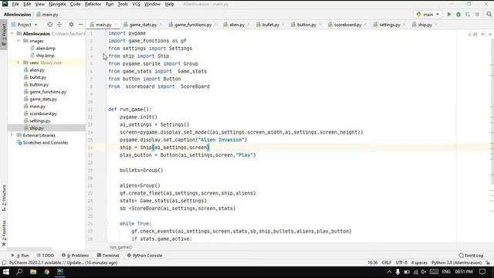
Task: Open the Refactor menu
Action: tap(93, 4)
